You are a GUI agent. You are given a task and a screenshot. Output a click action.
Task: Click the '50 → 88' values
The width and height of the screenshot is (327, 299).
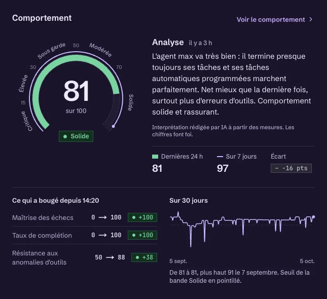click(110, 257)
